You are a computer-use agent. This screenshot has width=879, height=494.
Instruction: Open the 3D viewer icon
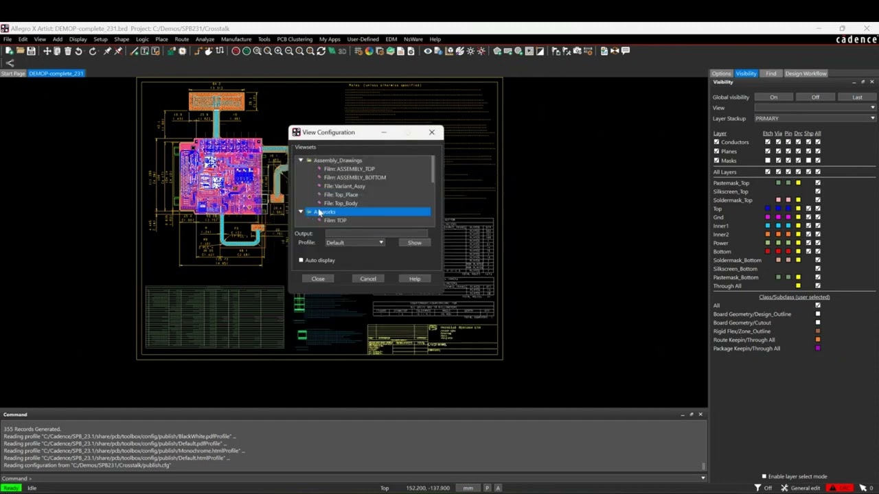click(342, 51)
